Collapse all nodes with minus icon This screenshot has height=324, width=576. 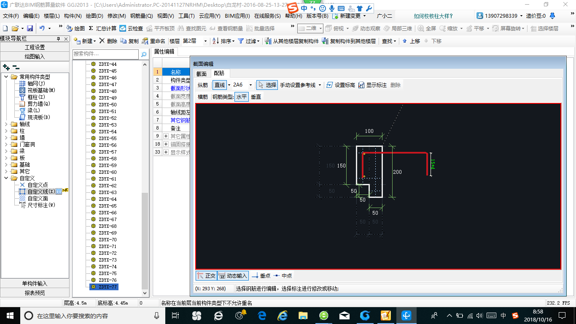16,67
